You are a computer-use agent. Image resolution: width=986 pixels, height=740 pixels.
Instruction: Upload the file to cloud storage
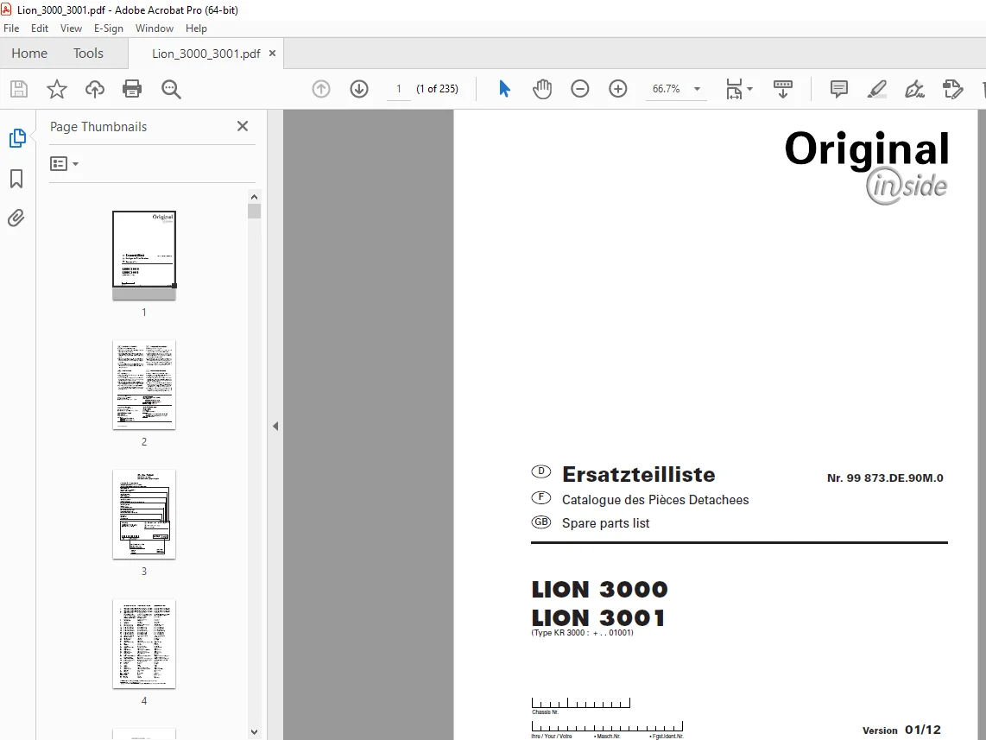point(95,89)
